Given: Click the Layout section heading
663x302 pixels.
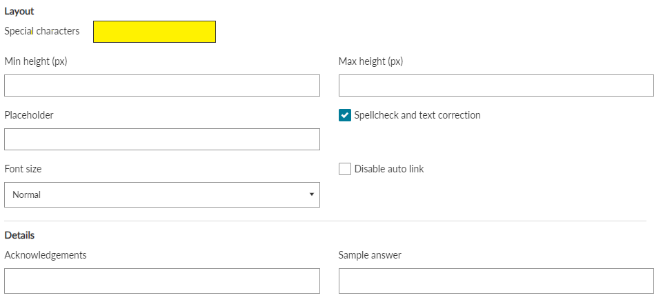Looking at the screenshot, I should (x=19, y=12).
